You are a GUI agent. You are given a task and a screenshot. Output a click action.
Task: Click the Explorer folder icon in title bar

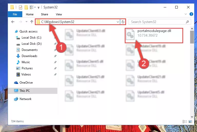(x=12, y=7)
